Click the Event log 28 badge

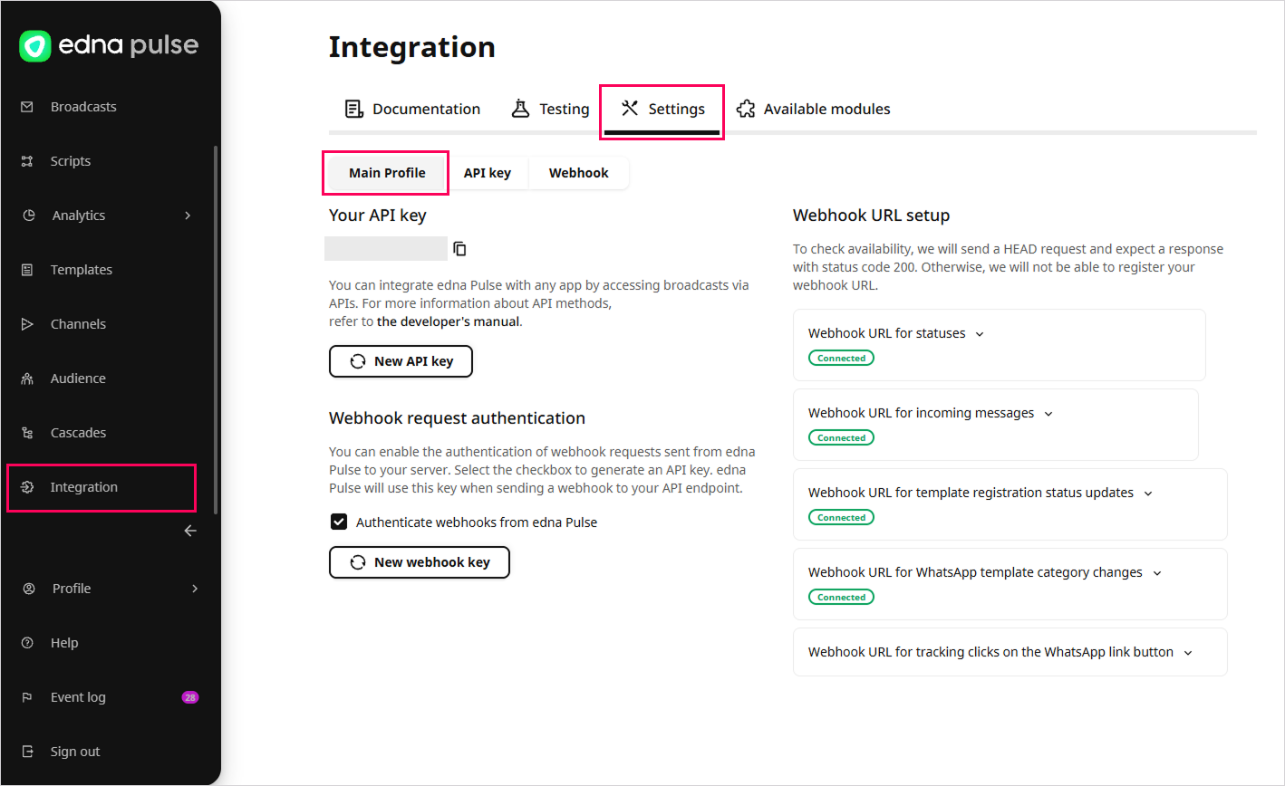click(190, 697)
